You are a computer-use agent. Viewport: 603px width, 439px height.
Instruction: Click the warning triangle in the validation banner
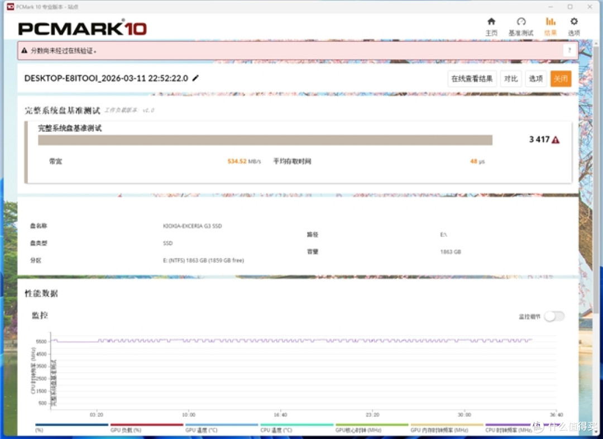pos(24,50)
